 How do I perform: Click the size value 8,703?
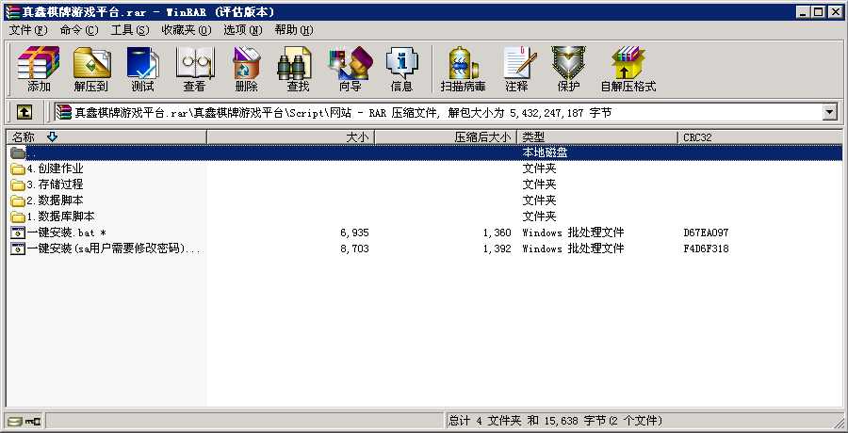(355, 249)
